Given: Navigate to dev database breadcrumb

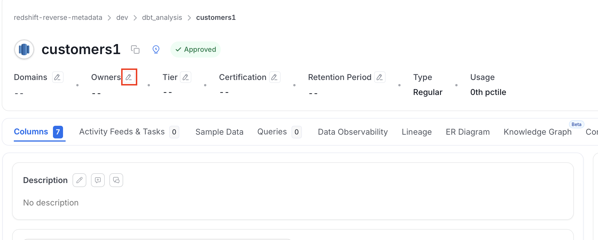Looking at the screenshot, I should point(122,18).
